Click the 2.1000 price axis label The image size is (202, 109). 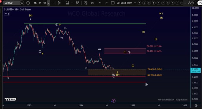[195, 44]
